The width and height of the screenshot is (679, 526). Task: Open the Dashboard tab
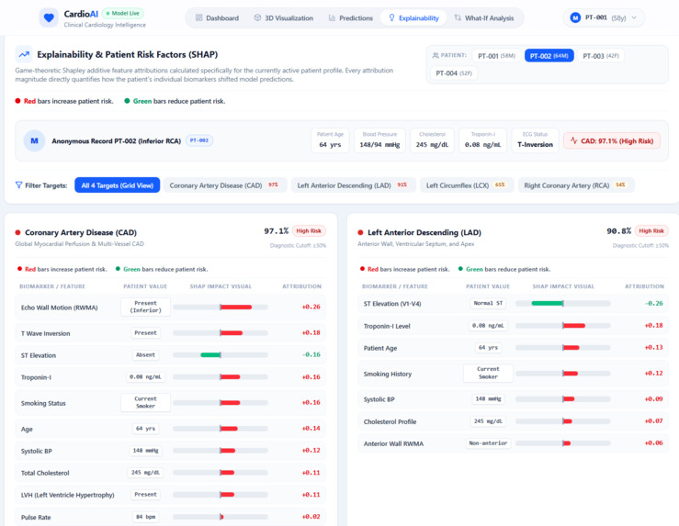pyautogui.click(x=217, y=17)
